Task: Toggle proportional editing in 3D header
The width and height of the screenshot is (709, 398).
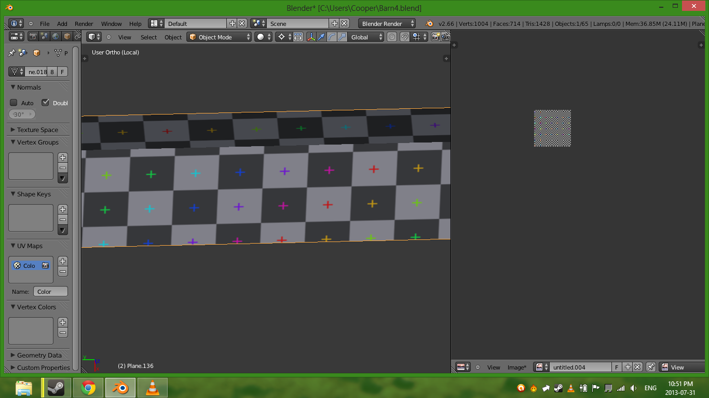Action: (x=392, y=37)
